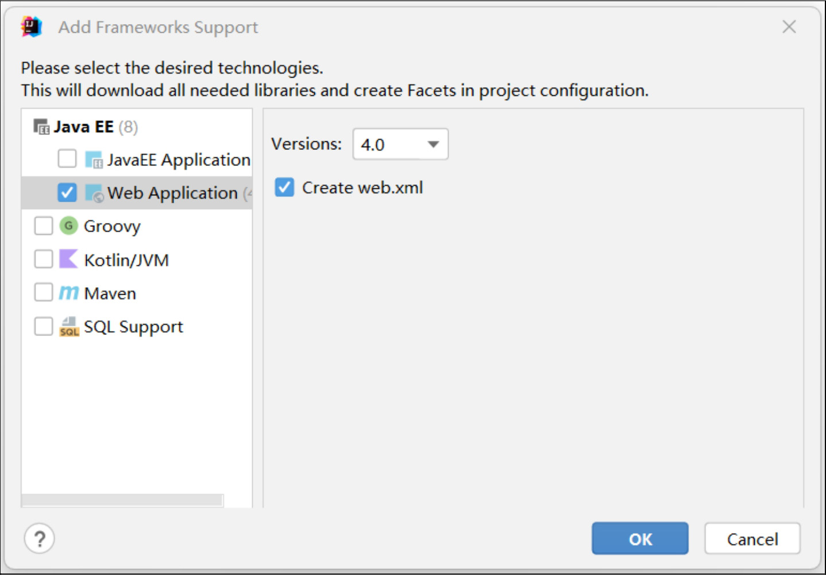Click the Web Application globe icon

(x=94, y=193)
